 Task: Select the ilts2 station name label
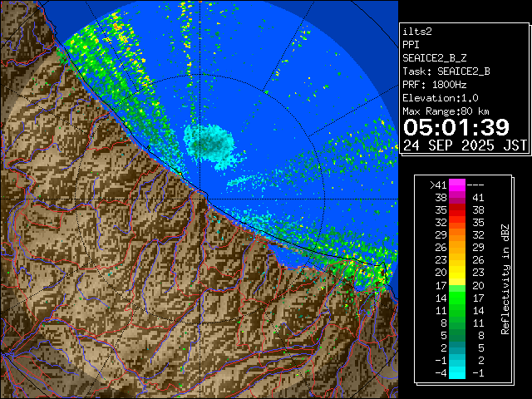click(418, 31)
